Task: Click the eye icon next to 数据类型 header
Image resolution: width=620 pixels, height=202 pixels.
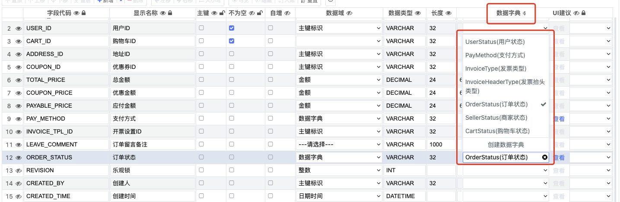Action: tap(418, 13)
